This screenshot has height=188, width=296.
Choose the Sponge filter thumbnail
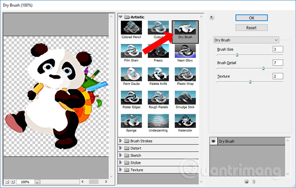point(131,121)
